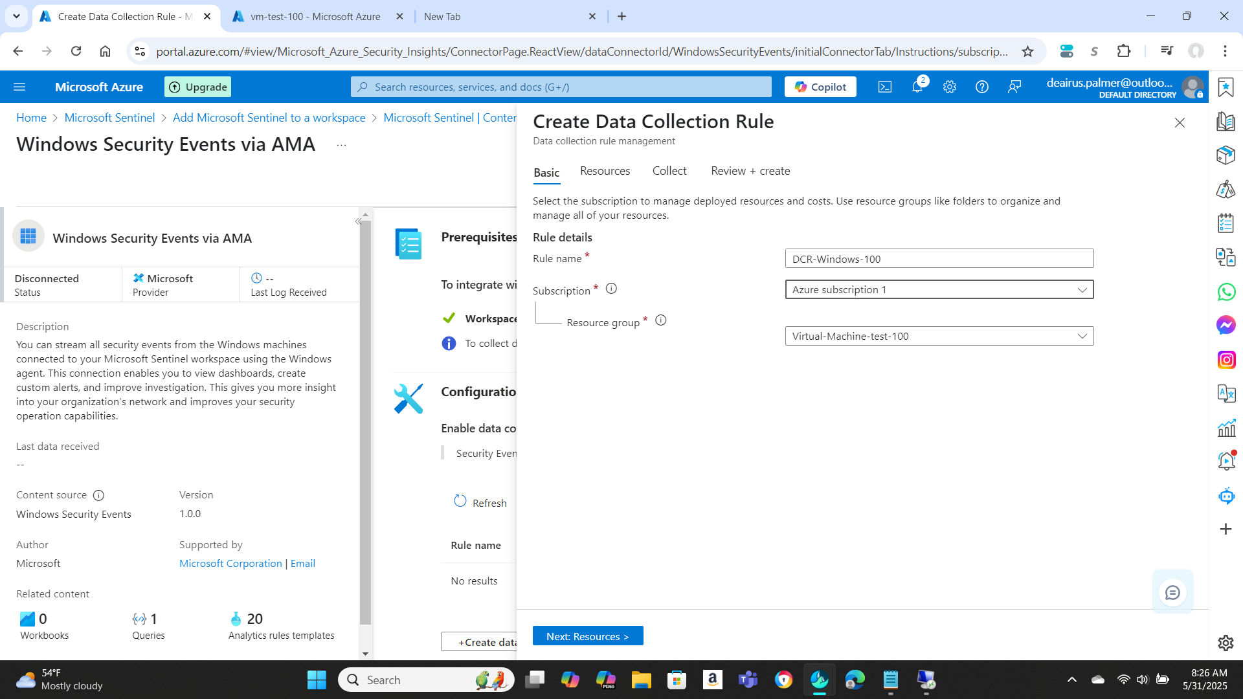Open Microsoft Corporation support link
Screen dimensions: 1243x699
pos(230,563)
